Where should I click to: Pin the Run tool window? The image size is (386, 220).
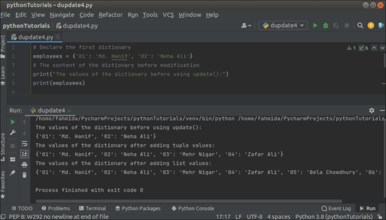12,172
